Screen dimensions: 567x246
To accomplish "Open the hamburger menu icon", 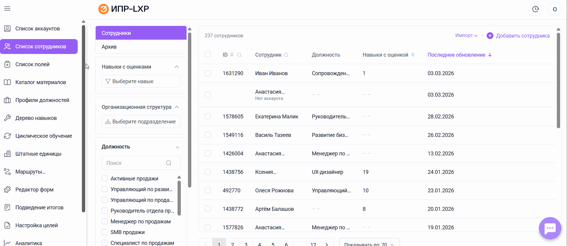I will click(x=7, y=9).
